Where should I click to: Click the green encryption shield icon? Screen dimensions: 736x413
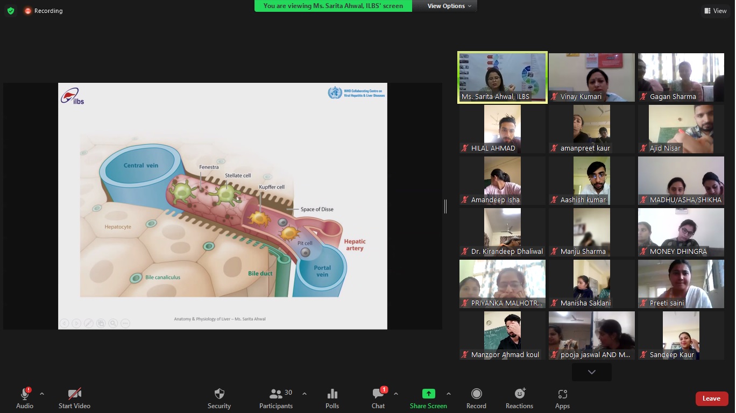(x=11, y=11)
